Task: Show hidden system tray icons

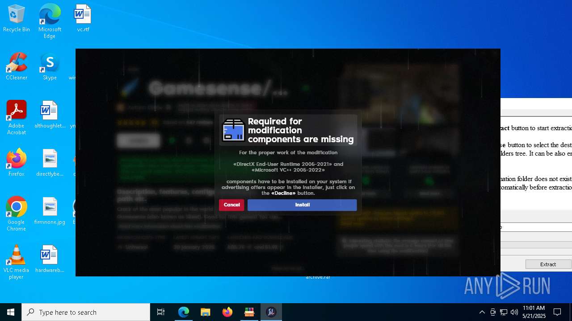Action: click(482, 312)
